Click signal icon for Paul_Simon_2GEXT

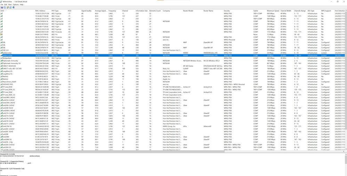[x=1, y=82]
